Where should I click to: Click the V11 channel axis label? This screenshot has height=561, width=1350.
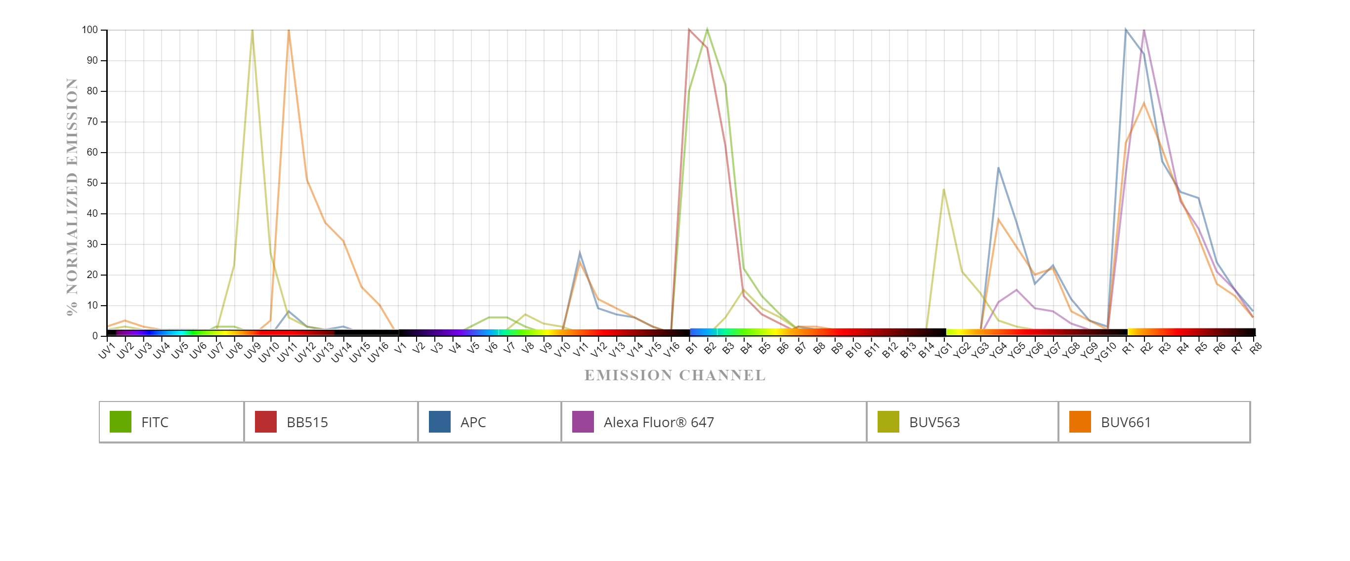[x=580, y=349]
